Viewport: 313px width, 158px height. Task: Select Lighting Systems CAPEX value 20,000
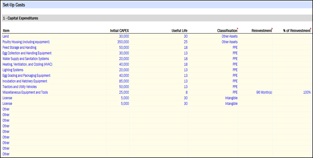(118, 70)
